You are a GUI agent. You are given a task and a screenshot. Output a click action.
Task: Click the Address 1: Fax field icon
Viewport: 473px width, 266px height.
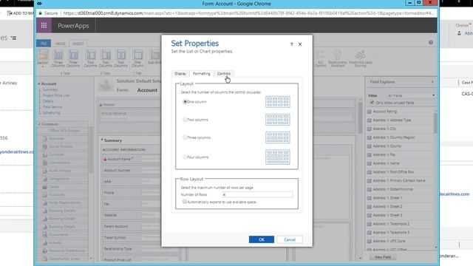click(370, 154)
